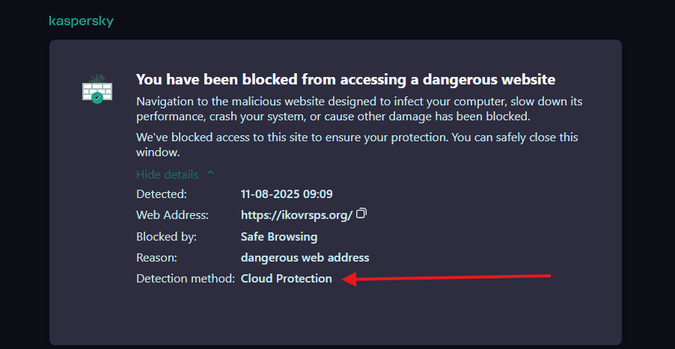675x349 pixels.
Task: Click the green checkmark badge on firewall icon
Action: coord(97,98)
